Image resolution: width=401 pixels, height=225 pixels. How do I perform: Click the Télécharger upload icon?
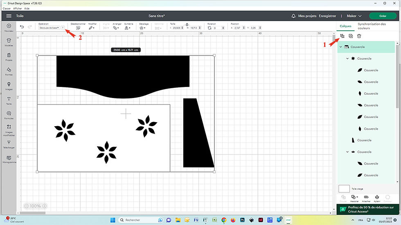9,143
